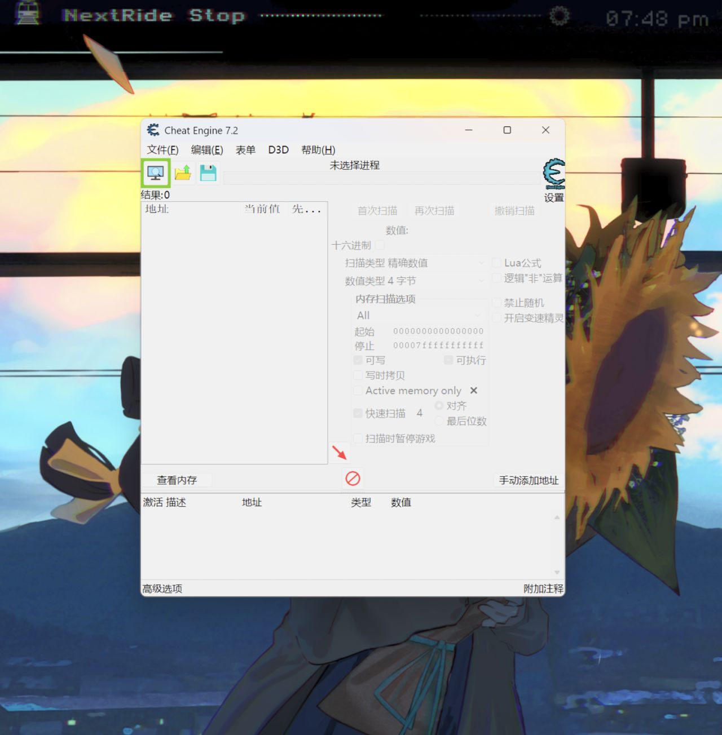
Task: Click the 手动添加地址 button
Action: pyautogui.click(x=529, y=480)
